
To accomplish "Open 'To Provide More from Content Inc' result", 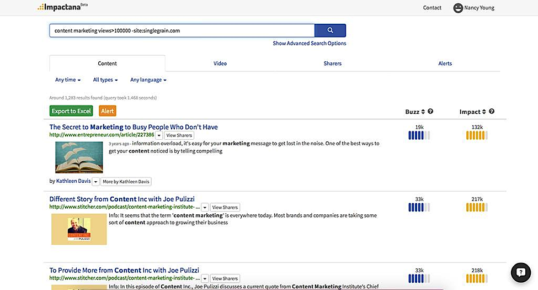I will 124,270.
